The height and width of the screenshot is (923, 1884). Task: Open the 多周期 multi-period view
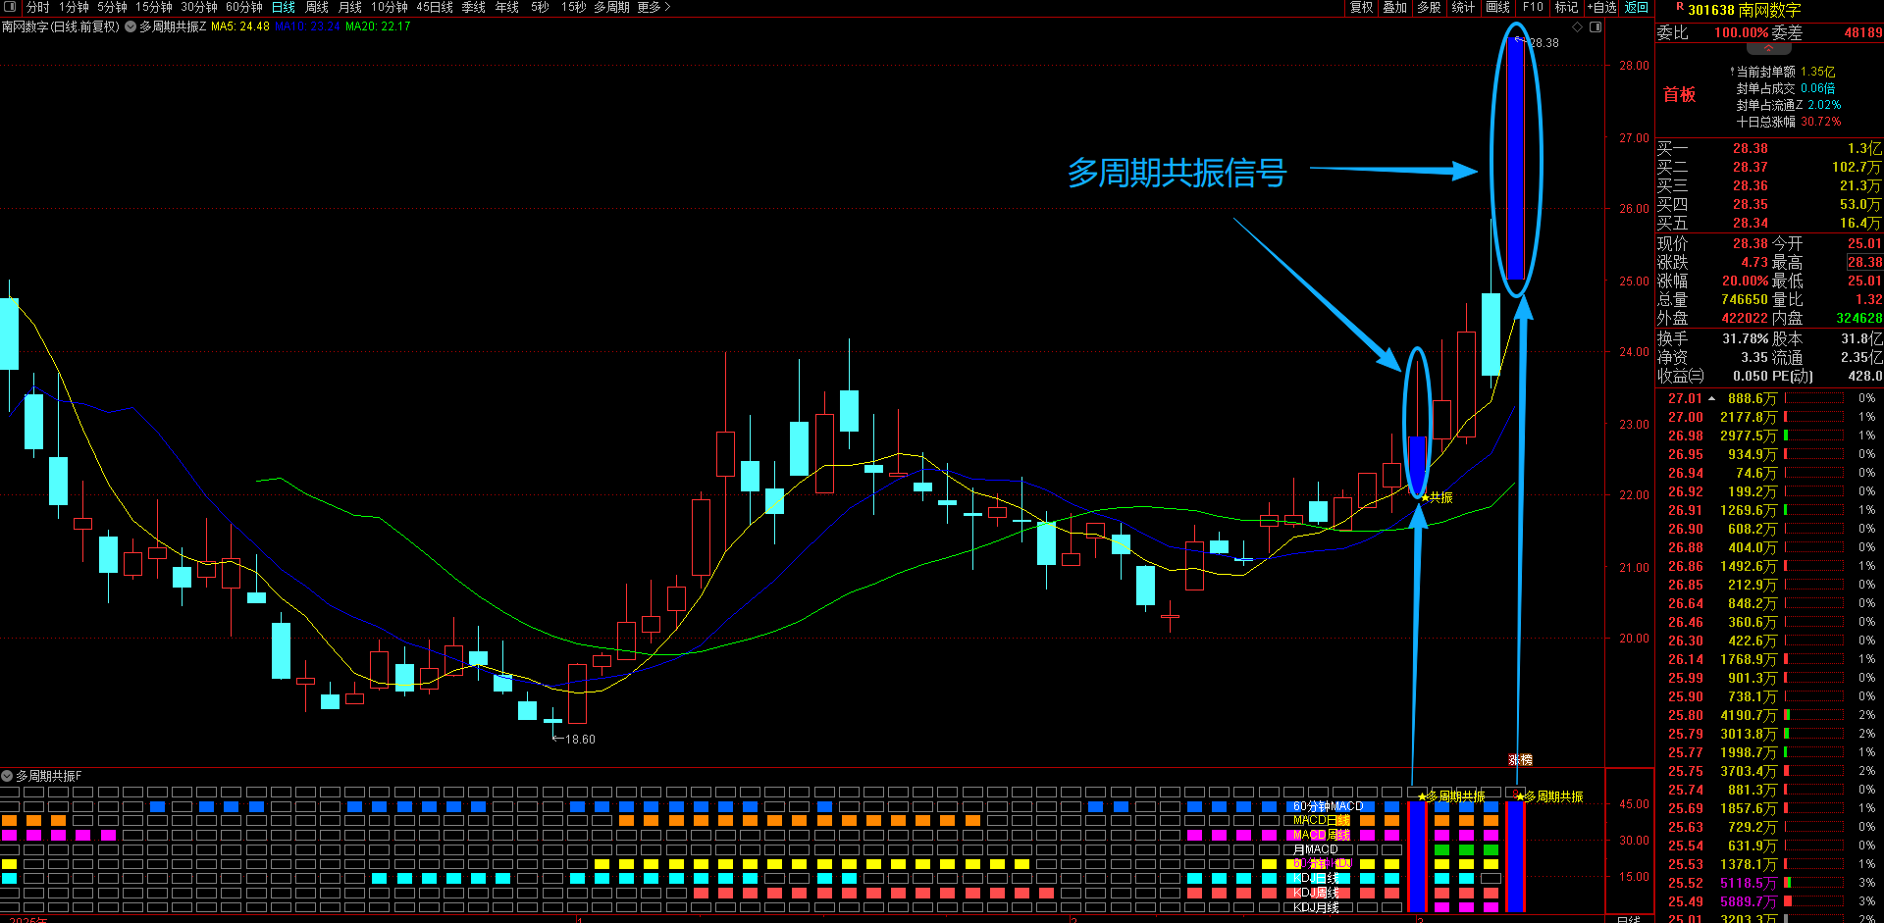[x=611, y=7]
